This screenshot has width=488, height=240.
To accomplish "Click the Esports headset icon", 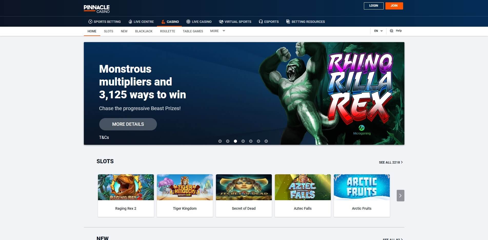I will [261, 22].
